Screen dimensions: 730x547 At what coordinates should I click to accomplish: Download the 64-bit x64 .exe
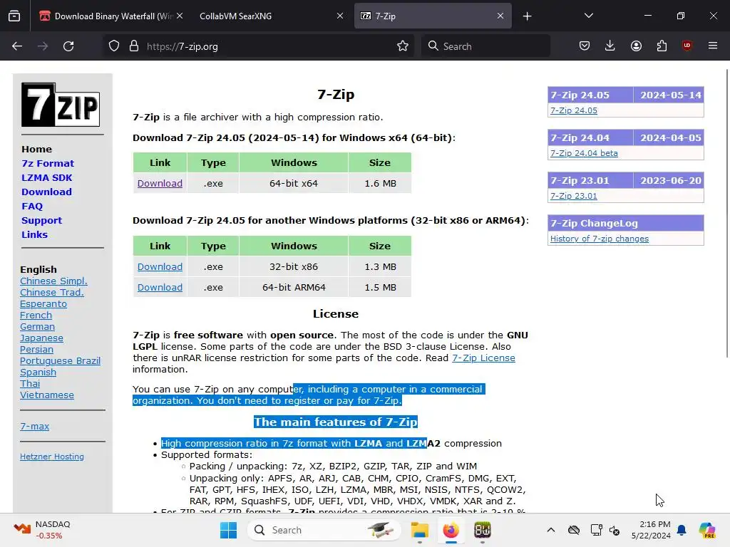click(x=160, y=183)
